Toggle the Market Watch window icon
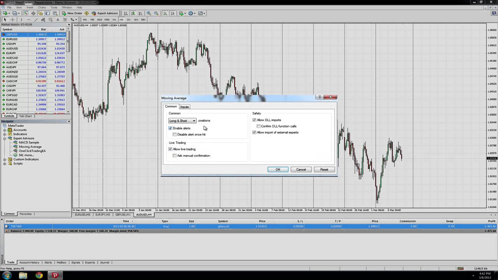Screen dimensions: 498x280 tap(26, 13)
